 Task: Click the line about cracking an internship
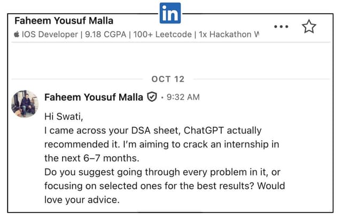coord(161,144)
